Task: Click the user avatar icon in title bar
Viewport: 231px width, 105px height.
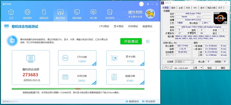Action: pyautogui.click(x=141, y=4)
